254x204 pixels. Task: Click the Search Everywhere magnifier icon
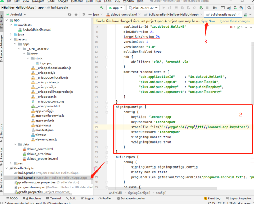coord(249,8)
